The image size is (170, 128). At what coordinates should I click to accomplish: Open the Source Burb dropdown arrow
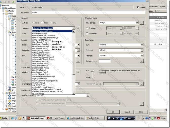(78, 45)
